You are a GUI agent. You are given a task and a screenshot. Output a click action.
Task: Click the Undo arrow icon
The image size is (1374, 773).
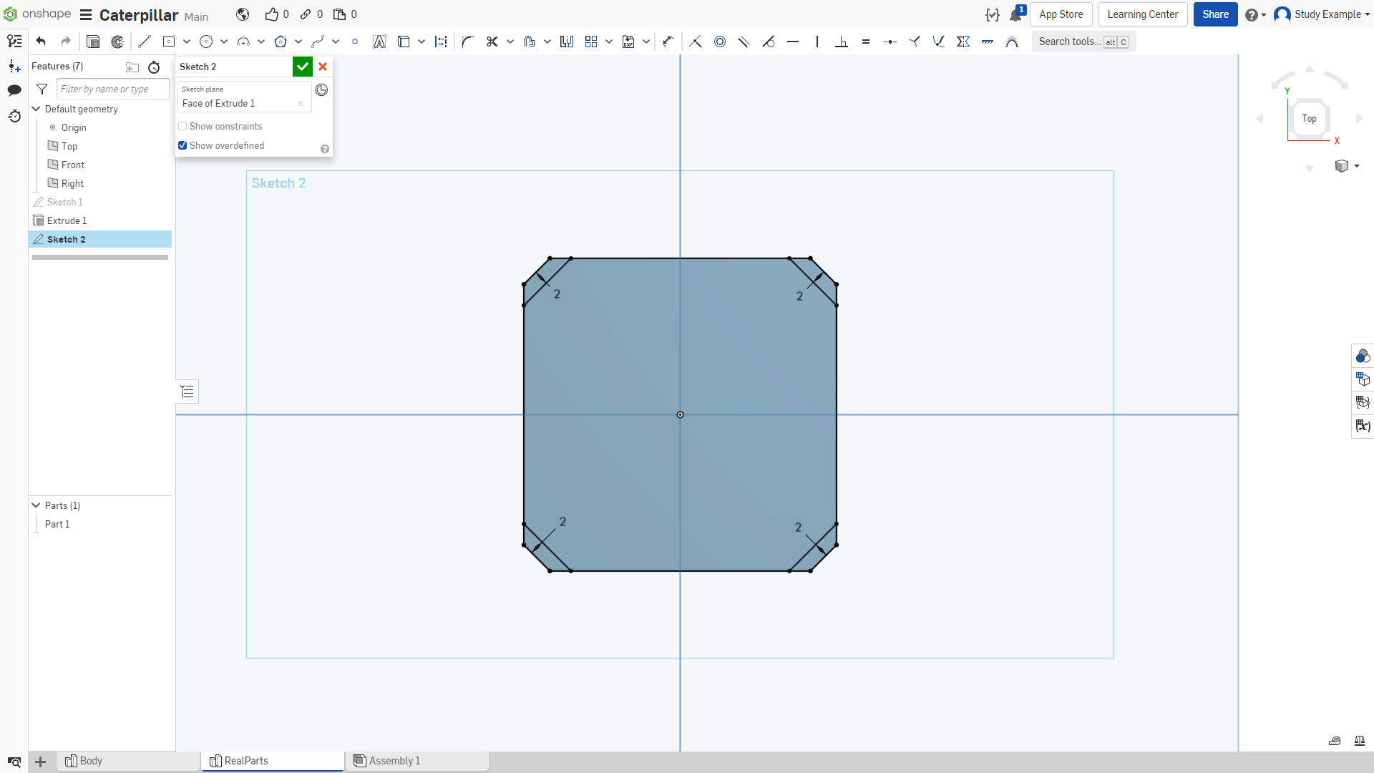coord(41,42)
